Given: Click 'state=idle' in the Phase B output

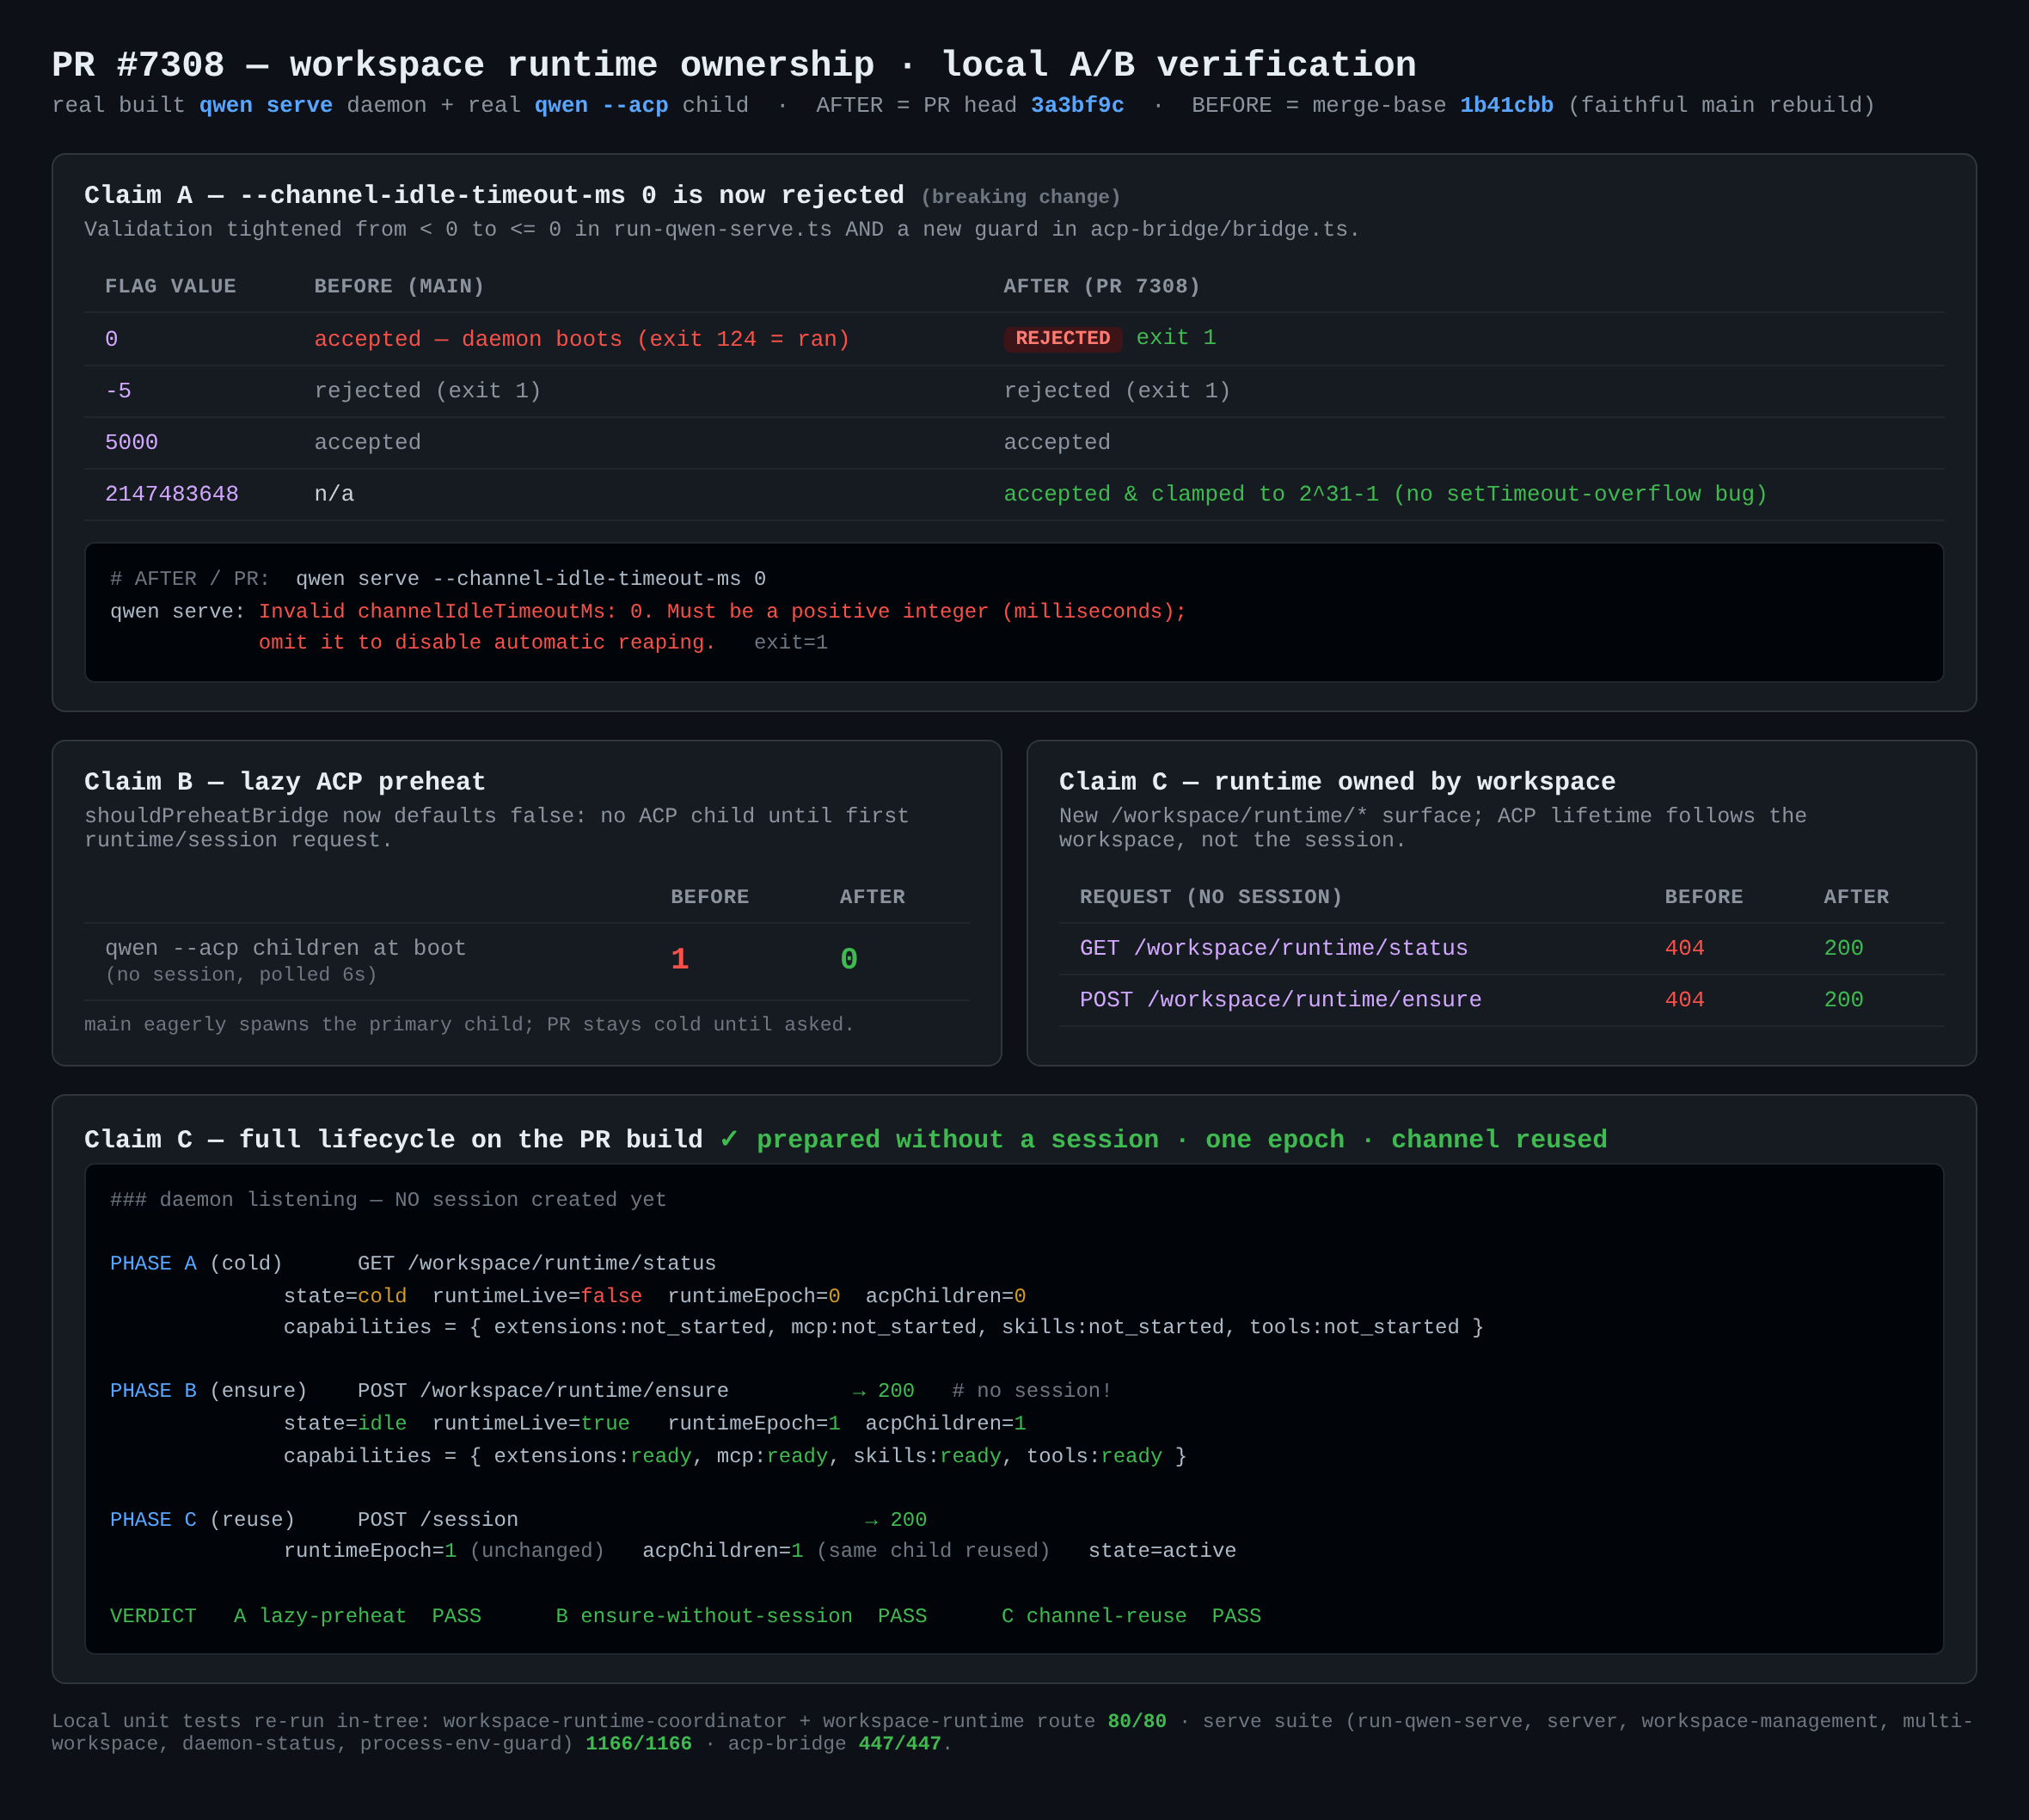Looking at the screenshot, I should tap(345, 1423).
